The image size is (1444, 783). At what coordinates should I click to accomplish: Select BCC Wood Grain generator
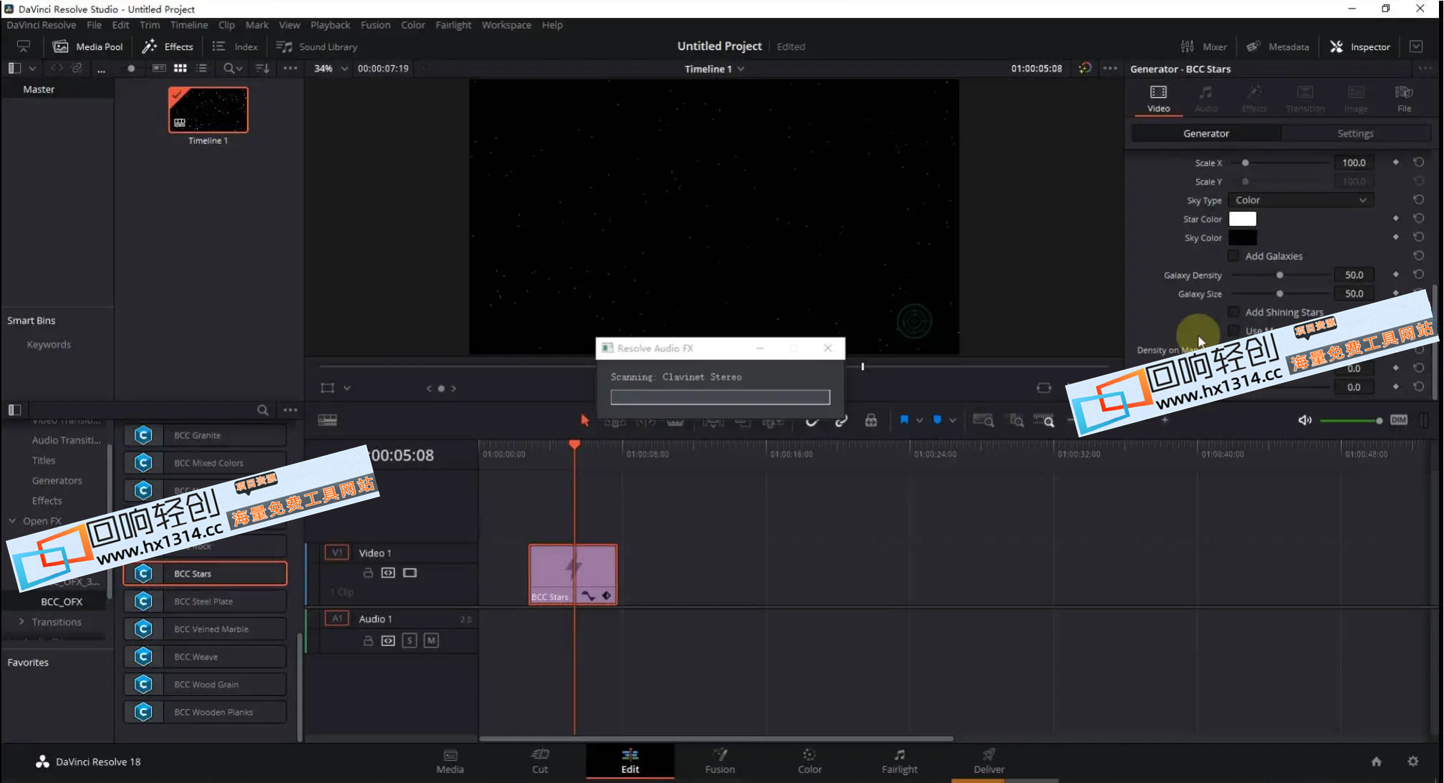[205, 684]
